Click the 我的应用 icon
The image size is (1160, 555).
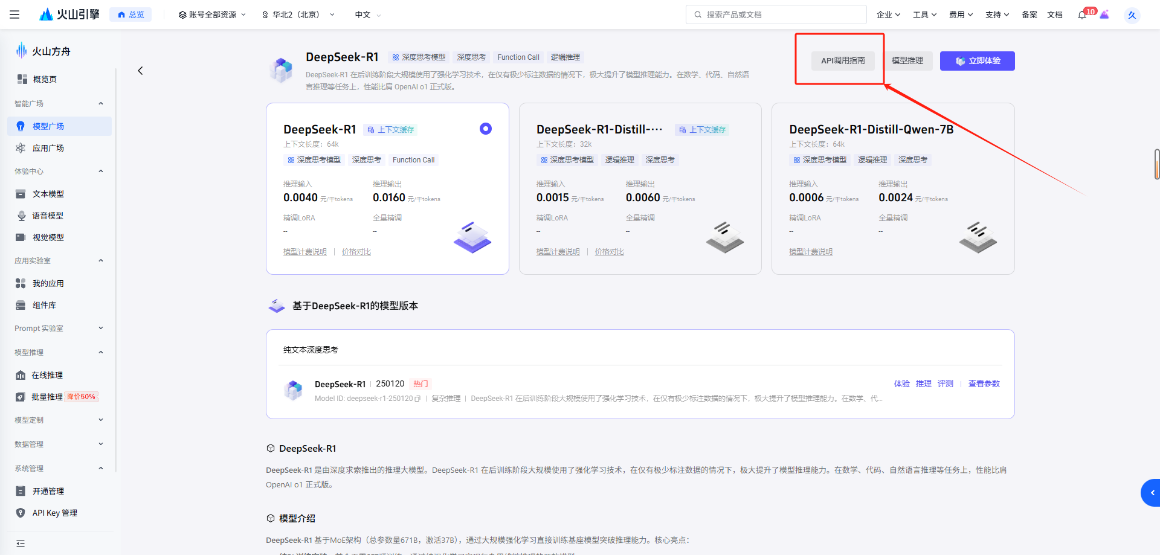(x=21, y=283)
